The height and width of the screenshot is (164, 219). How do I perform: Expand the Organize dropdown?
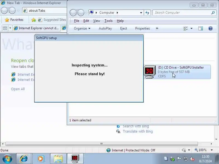click(x=82, y=28)
